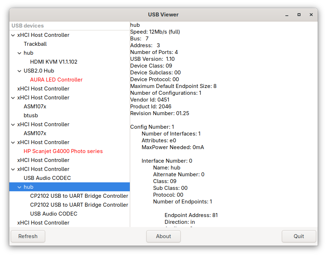Select the first CP2102 USB to UART Bridge
This screenshot has width=327, height=256.
(79, 196)
